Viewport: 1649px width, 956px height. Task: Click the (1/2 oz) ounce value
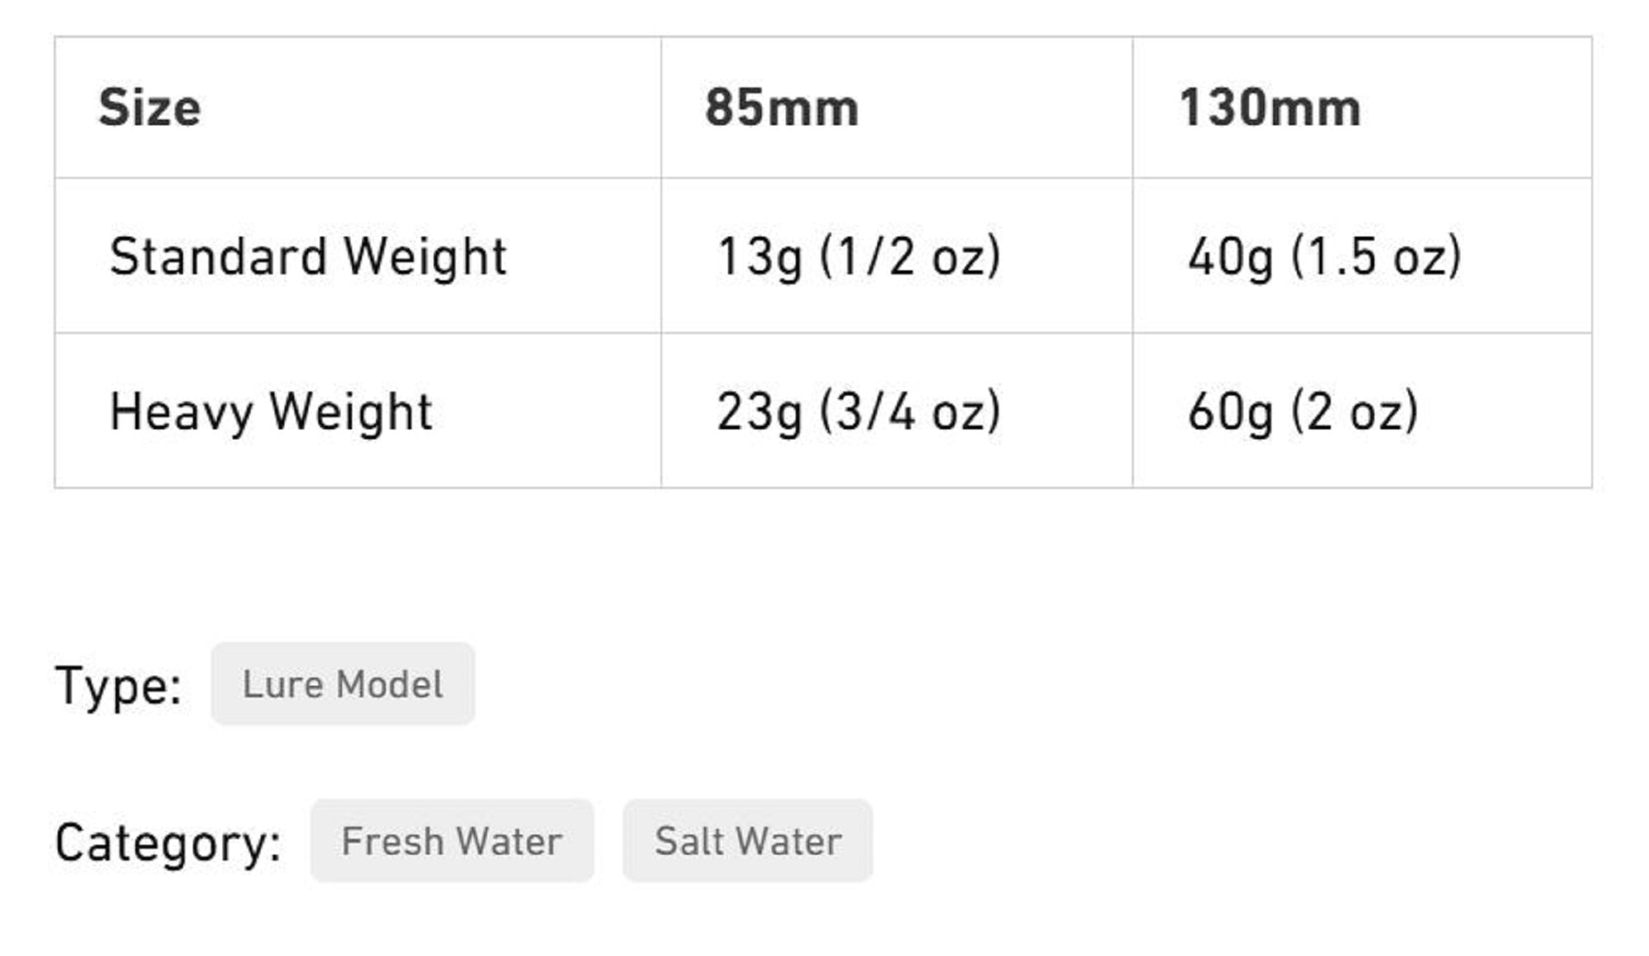click(x=910, y=256)
